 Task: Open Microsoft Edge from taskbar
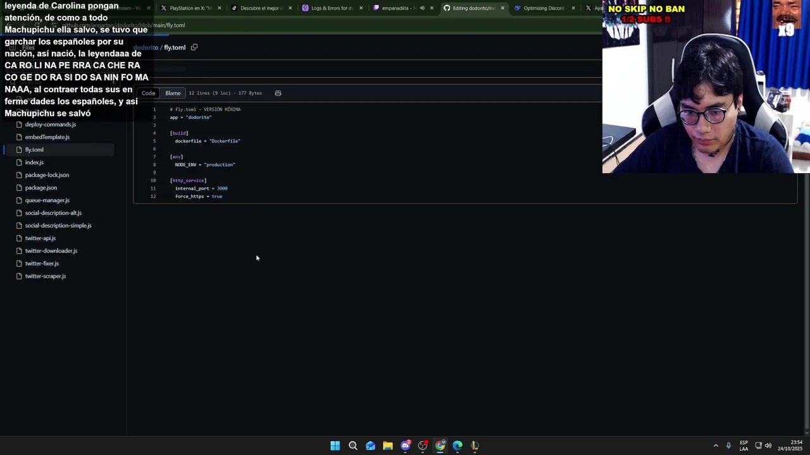click(x=457, y=446)
